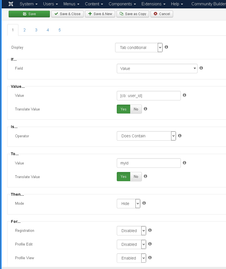Open the Does Contain operator dropdown

point(146,136)
